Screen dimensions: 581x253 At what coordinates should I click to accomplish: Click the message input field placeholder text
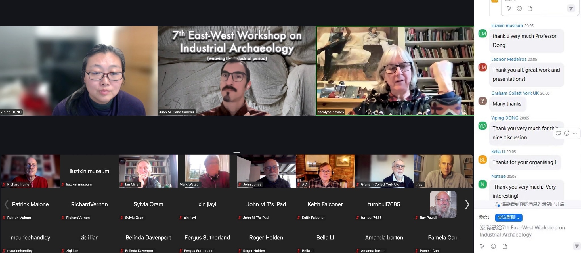click(522, 231)
